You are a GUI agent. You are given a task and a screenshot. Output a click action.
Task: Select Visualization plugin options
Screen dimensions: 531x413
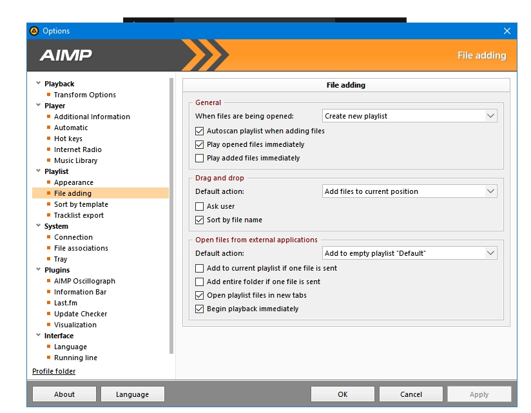(x=75, y=325)
